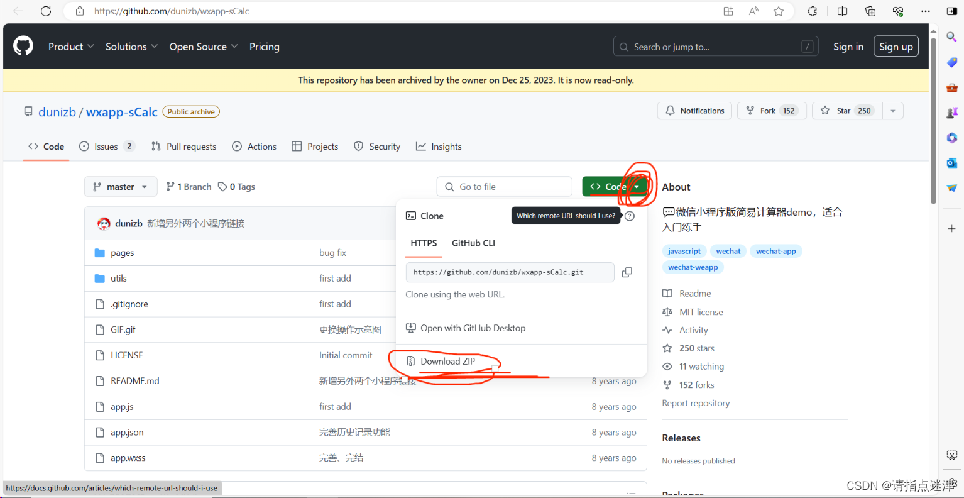Click the clone URL text field

coord(510,272)
